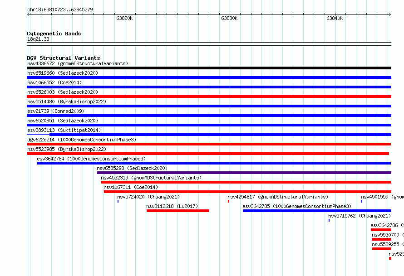Click the 63820k ruler label
This screenshot has width=404, height=276.
[x=124, y=18]
